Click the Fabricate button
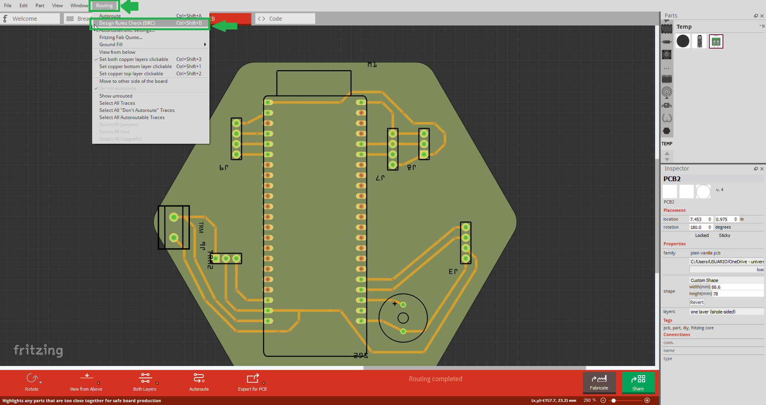766x405 pixels. pos(599,382)
